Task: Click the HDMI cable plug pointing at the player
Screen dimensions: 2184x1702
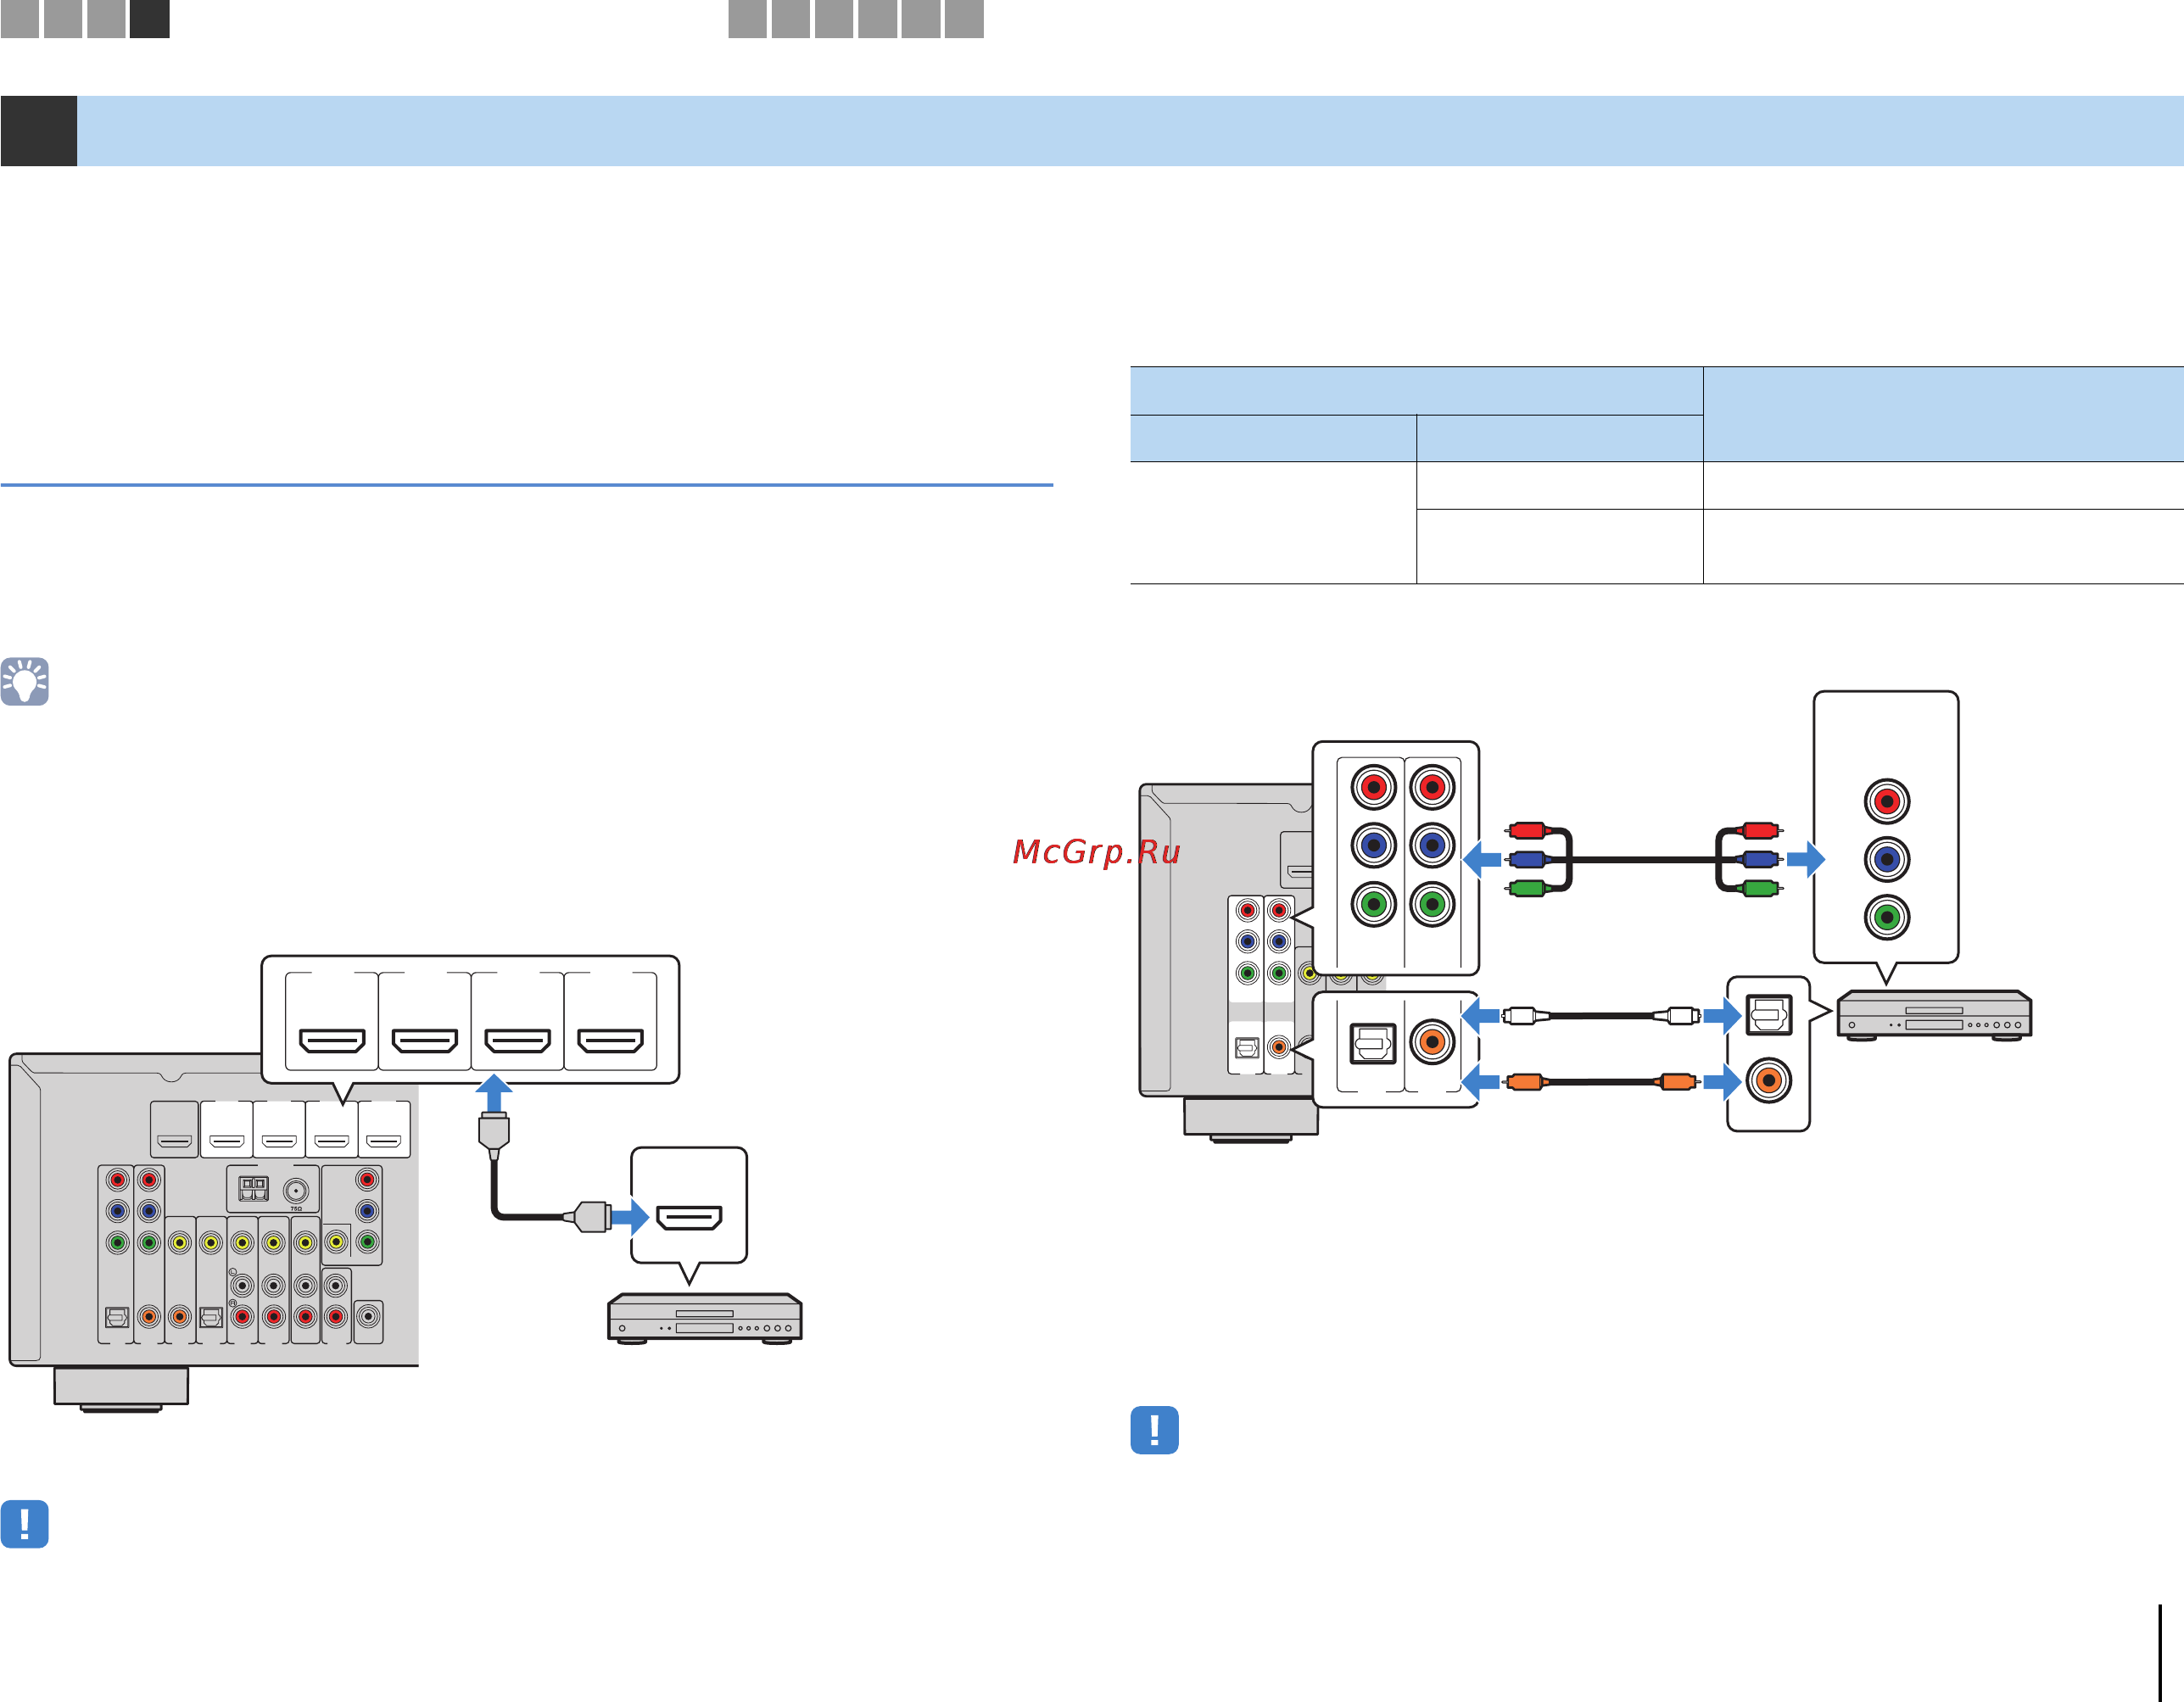Action: coord(588,1217)
